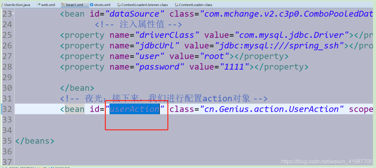Click the scope attribute on line 32
Viewport: 376px width, 168px height.
click(361, 109)
